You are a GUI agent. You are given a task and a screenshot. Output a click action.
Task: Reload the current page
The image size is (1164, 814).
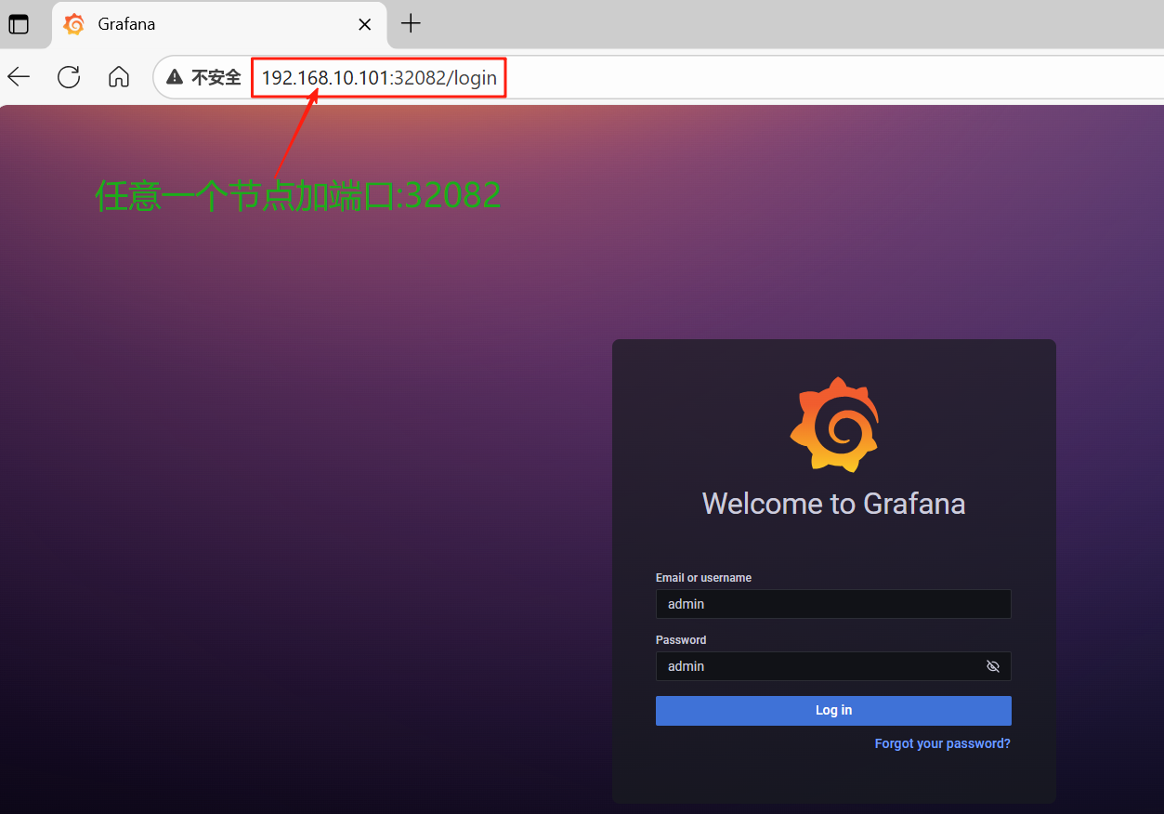coord(69,77)
